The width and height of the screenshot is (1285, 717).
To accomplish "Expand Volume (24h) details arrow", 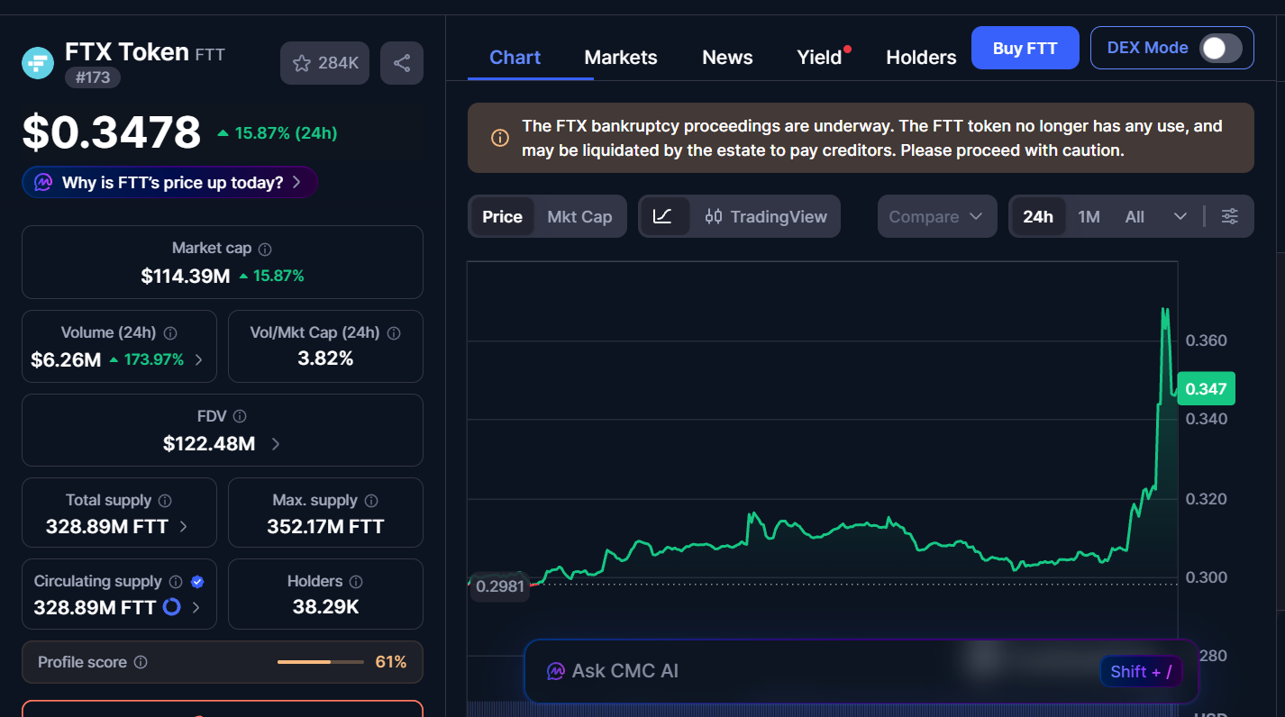I will (199, 359).
